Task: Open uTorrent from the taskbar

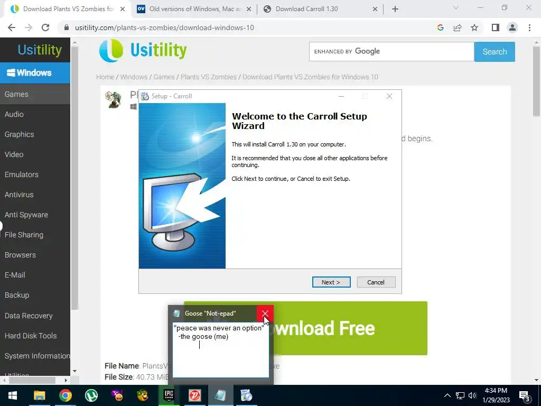Action: click(91, 395)
